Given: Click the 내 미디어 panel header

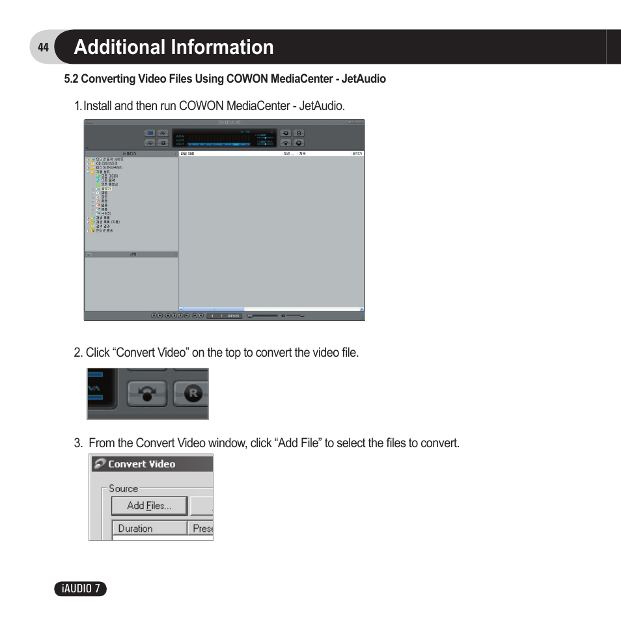Looking at the screenshot, I should [x=131, y=153].
